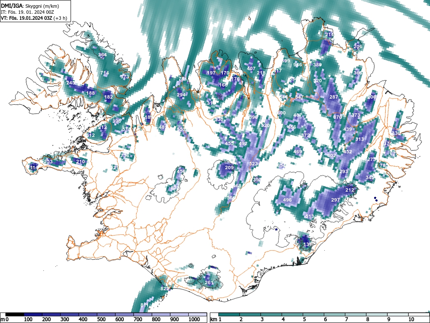The image size is (430, 323).
Task: Click the visibility value 811
Action: point(144,305)
